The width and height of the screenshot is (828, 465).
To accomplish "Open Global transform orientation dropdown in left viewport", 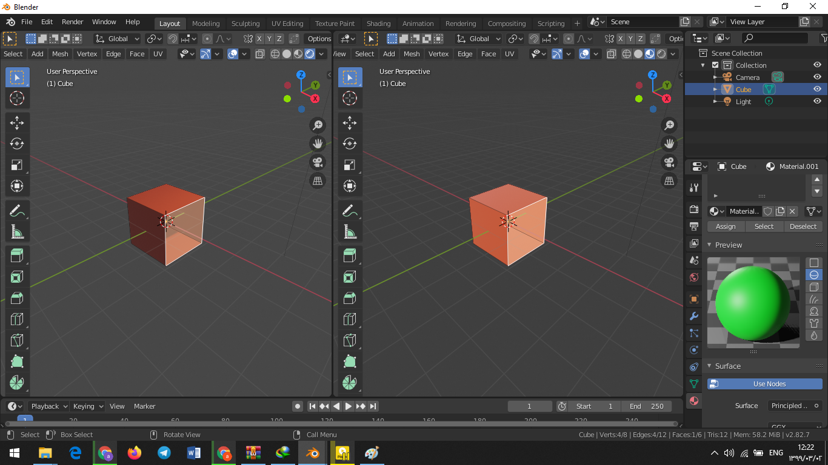I will click(118, 39).
